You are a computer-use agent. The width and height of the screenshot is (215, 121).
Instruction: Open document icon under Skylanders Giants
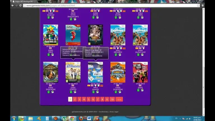[120, 92]
